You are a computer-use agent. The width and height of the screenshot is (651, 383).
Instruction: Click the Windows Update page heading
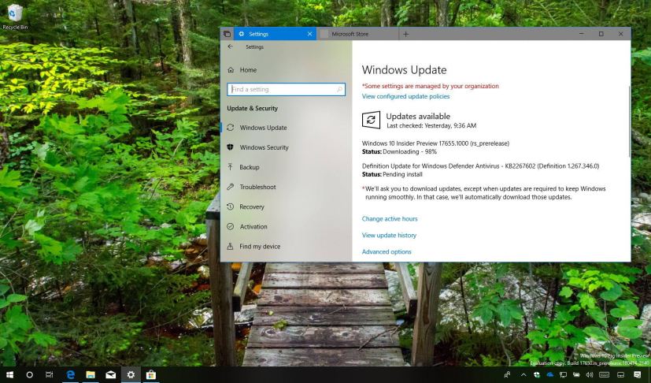point(404,70)
